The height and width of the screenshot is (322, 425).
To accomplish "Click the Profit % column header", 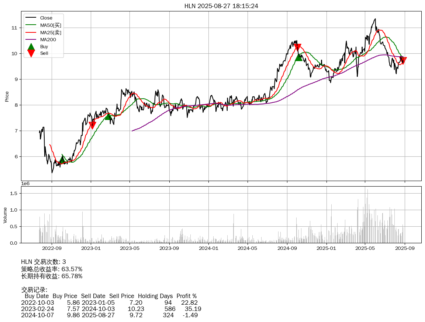I will [x=186, y=296].
